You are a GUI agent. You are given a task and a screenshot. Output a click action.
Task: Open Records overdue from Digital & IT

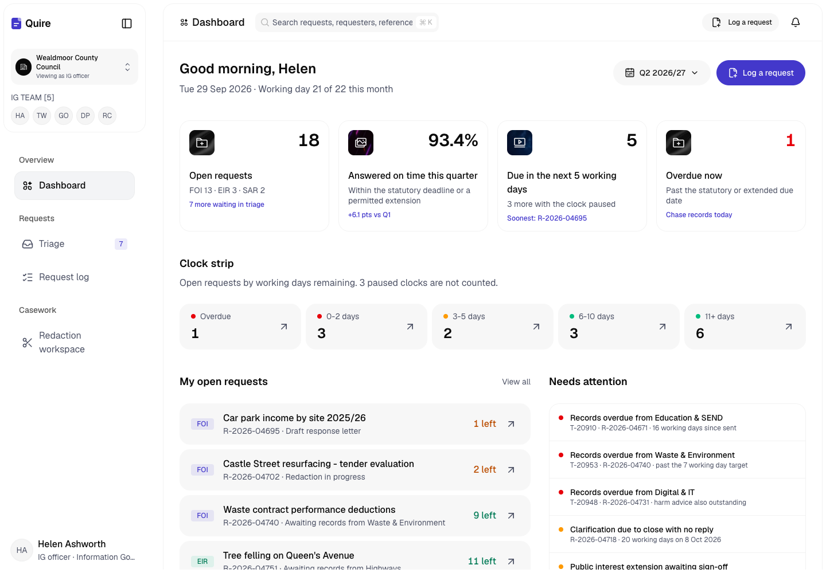pos(677,497)
